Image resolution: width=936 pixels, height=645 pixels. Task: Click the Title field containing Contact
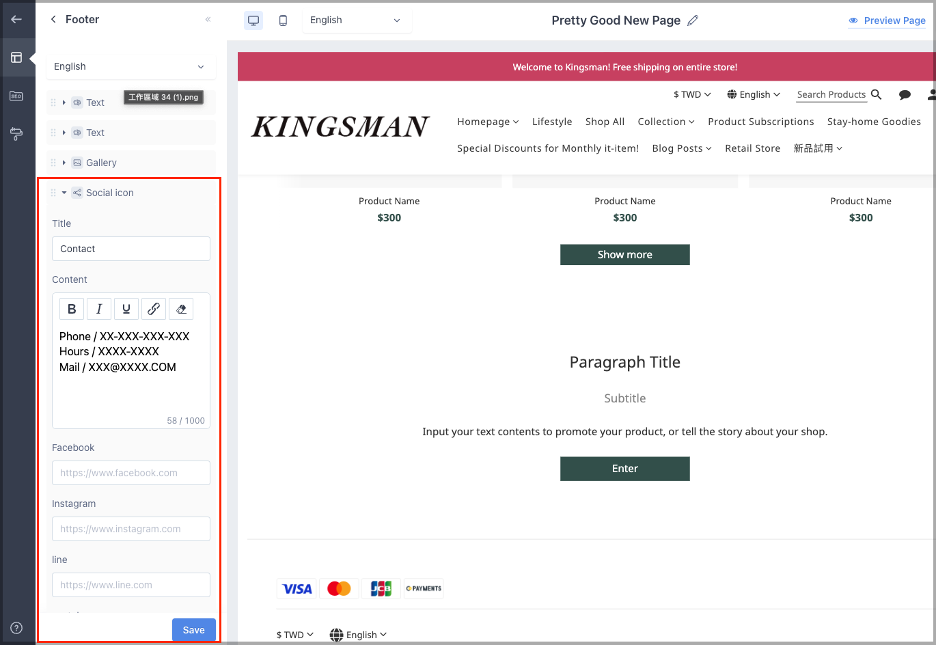131,249
